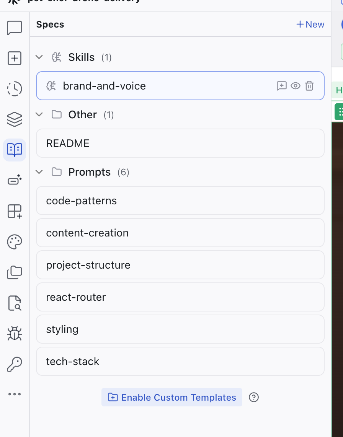
Task: Open the keys panel in the sidebar
Action: (14, 364)
